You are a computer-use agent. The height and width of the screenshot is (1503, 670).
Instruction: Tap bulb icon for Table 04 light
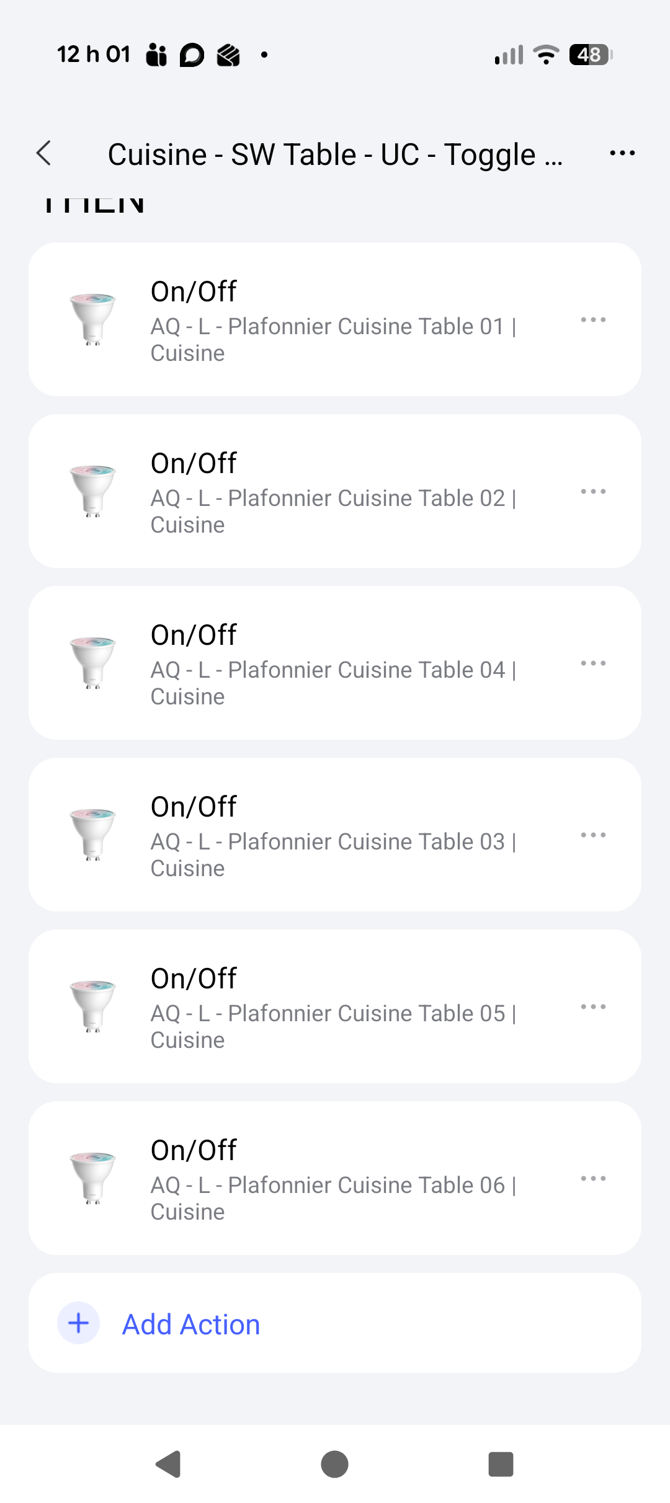[x=92, y=662]
